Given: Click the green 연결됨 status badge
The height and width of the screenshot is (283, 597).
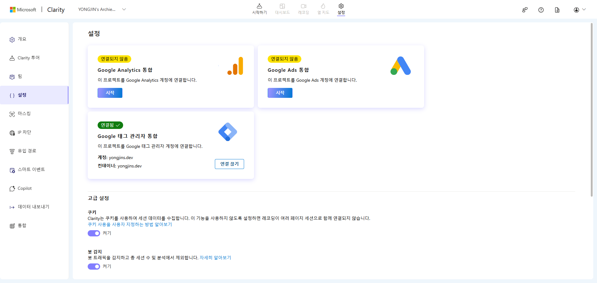Looking at the screenshot, I should (110, 125).
